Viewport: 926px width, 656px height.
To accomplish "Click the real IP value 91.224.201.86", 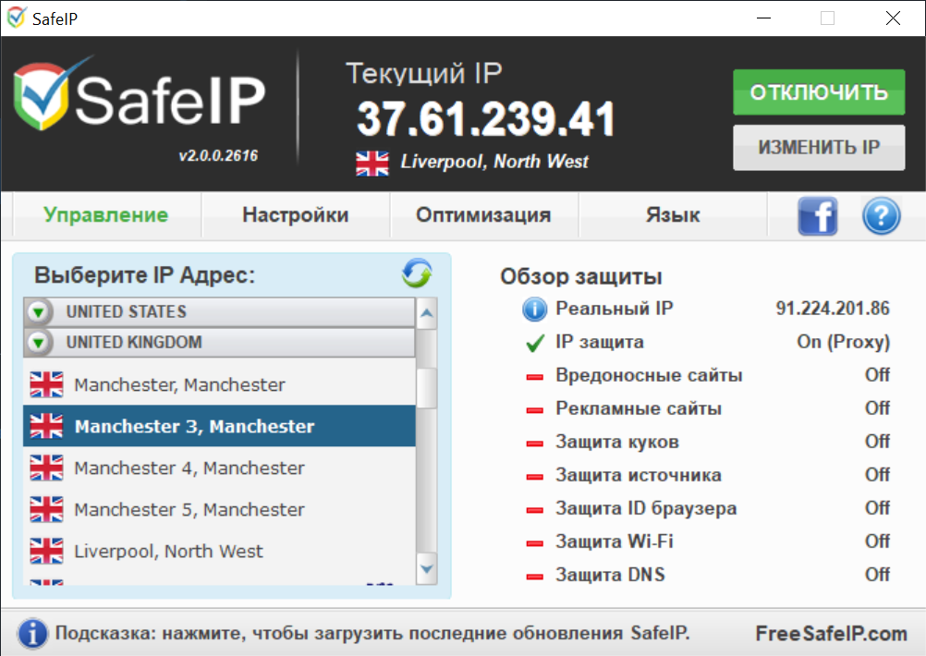I will tap(833, 309).
